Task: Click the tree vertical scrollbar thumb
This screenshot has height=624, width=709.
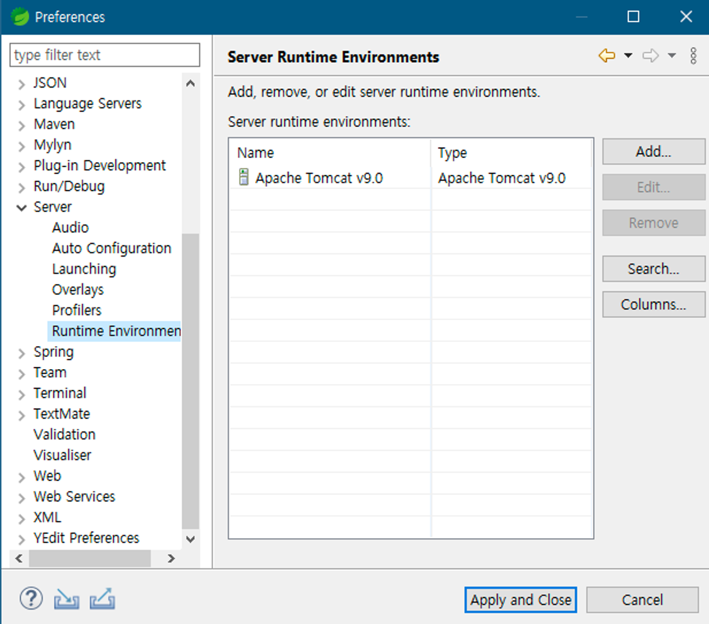Action: tap(191, 381)
